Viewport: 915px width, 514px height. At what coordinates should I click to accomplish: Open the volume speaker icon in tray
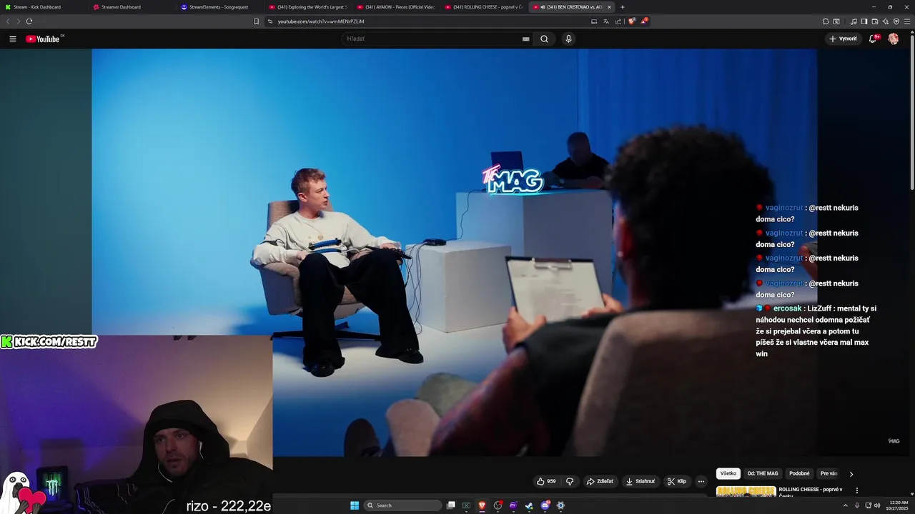tap(877, 505)
